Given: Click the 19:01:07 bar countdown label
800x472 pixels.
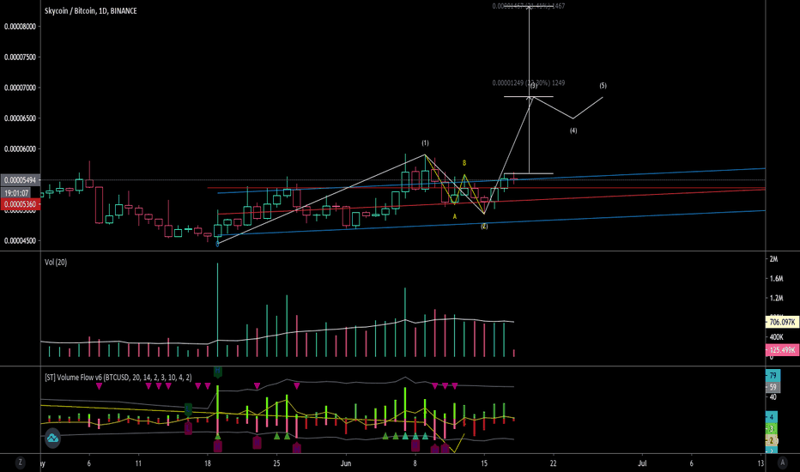Looking at the screenshot, I should pos(16,193).
